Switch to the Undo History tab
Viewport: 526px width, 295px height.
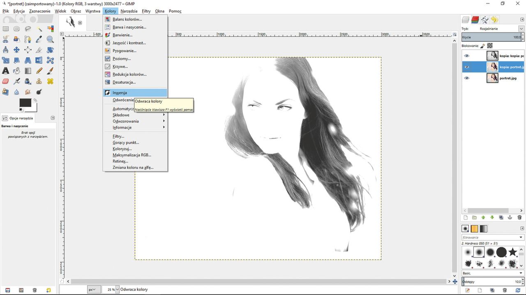[x=494, y=19]
